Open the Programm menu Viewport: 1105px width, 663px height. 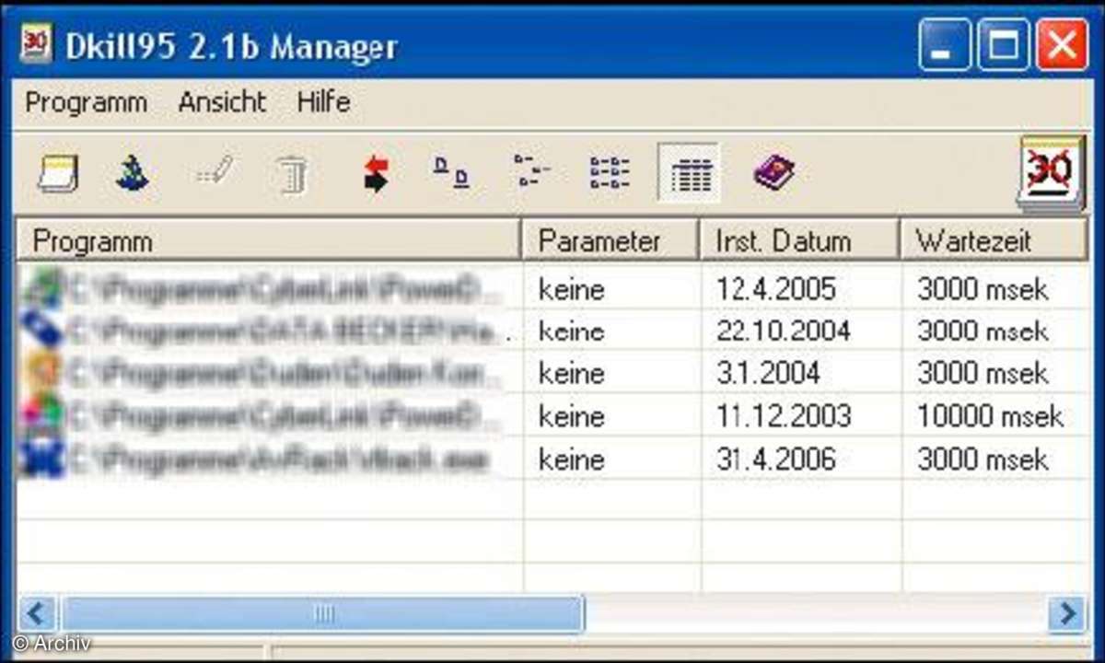pyautogui.click(x=86, y=102)
